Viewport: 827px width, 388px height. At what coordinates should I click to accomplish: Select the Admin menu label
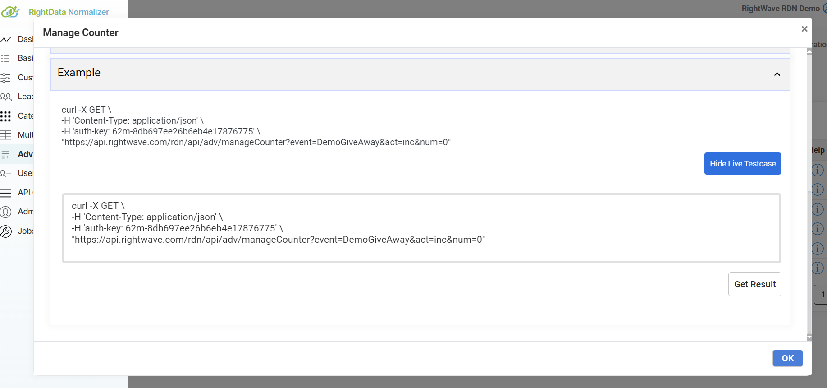[x=26, y=212]
